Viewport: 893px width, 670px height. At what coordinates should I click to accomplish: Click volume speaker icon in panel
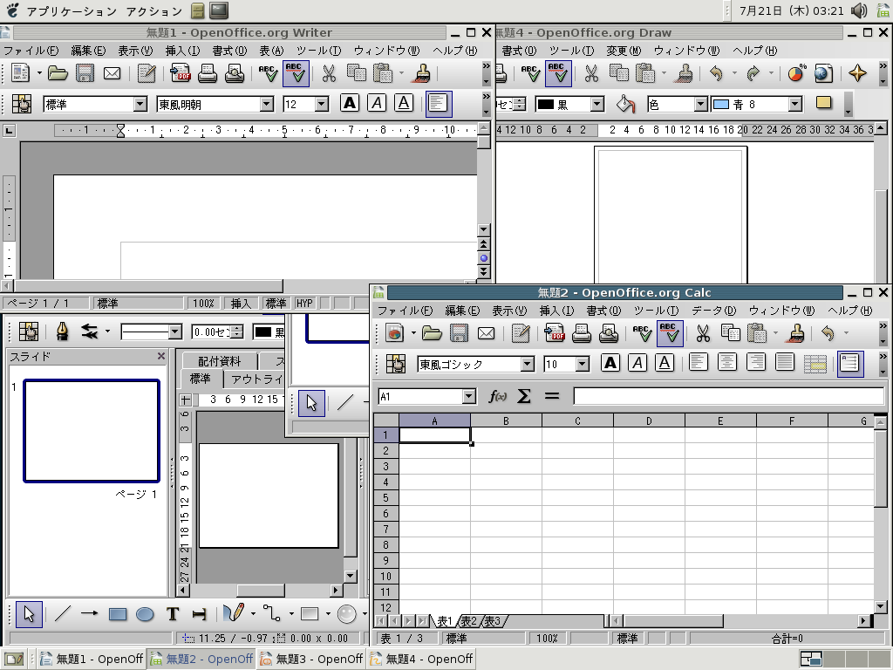click(859, 10)
